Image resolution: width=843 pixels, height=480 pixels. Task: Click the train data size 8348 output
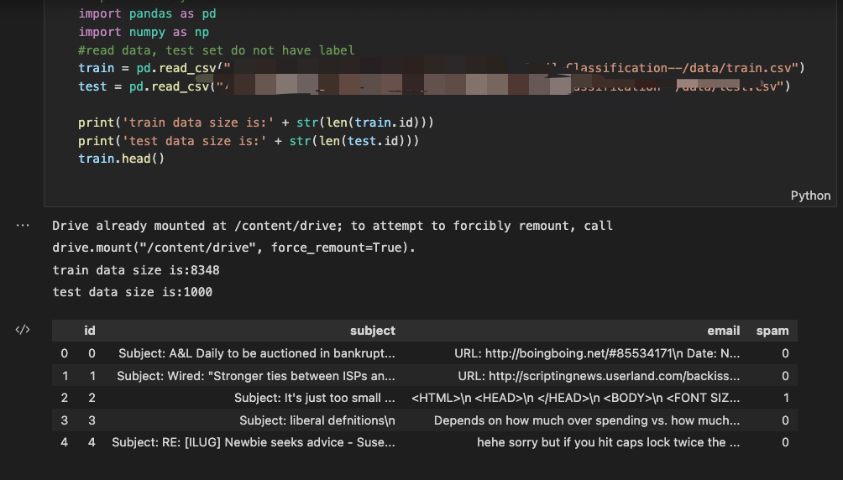136,270
